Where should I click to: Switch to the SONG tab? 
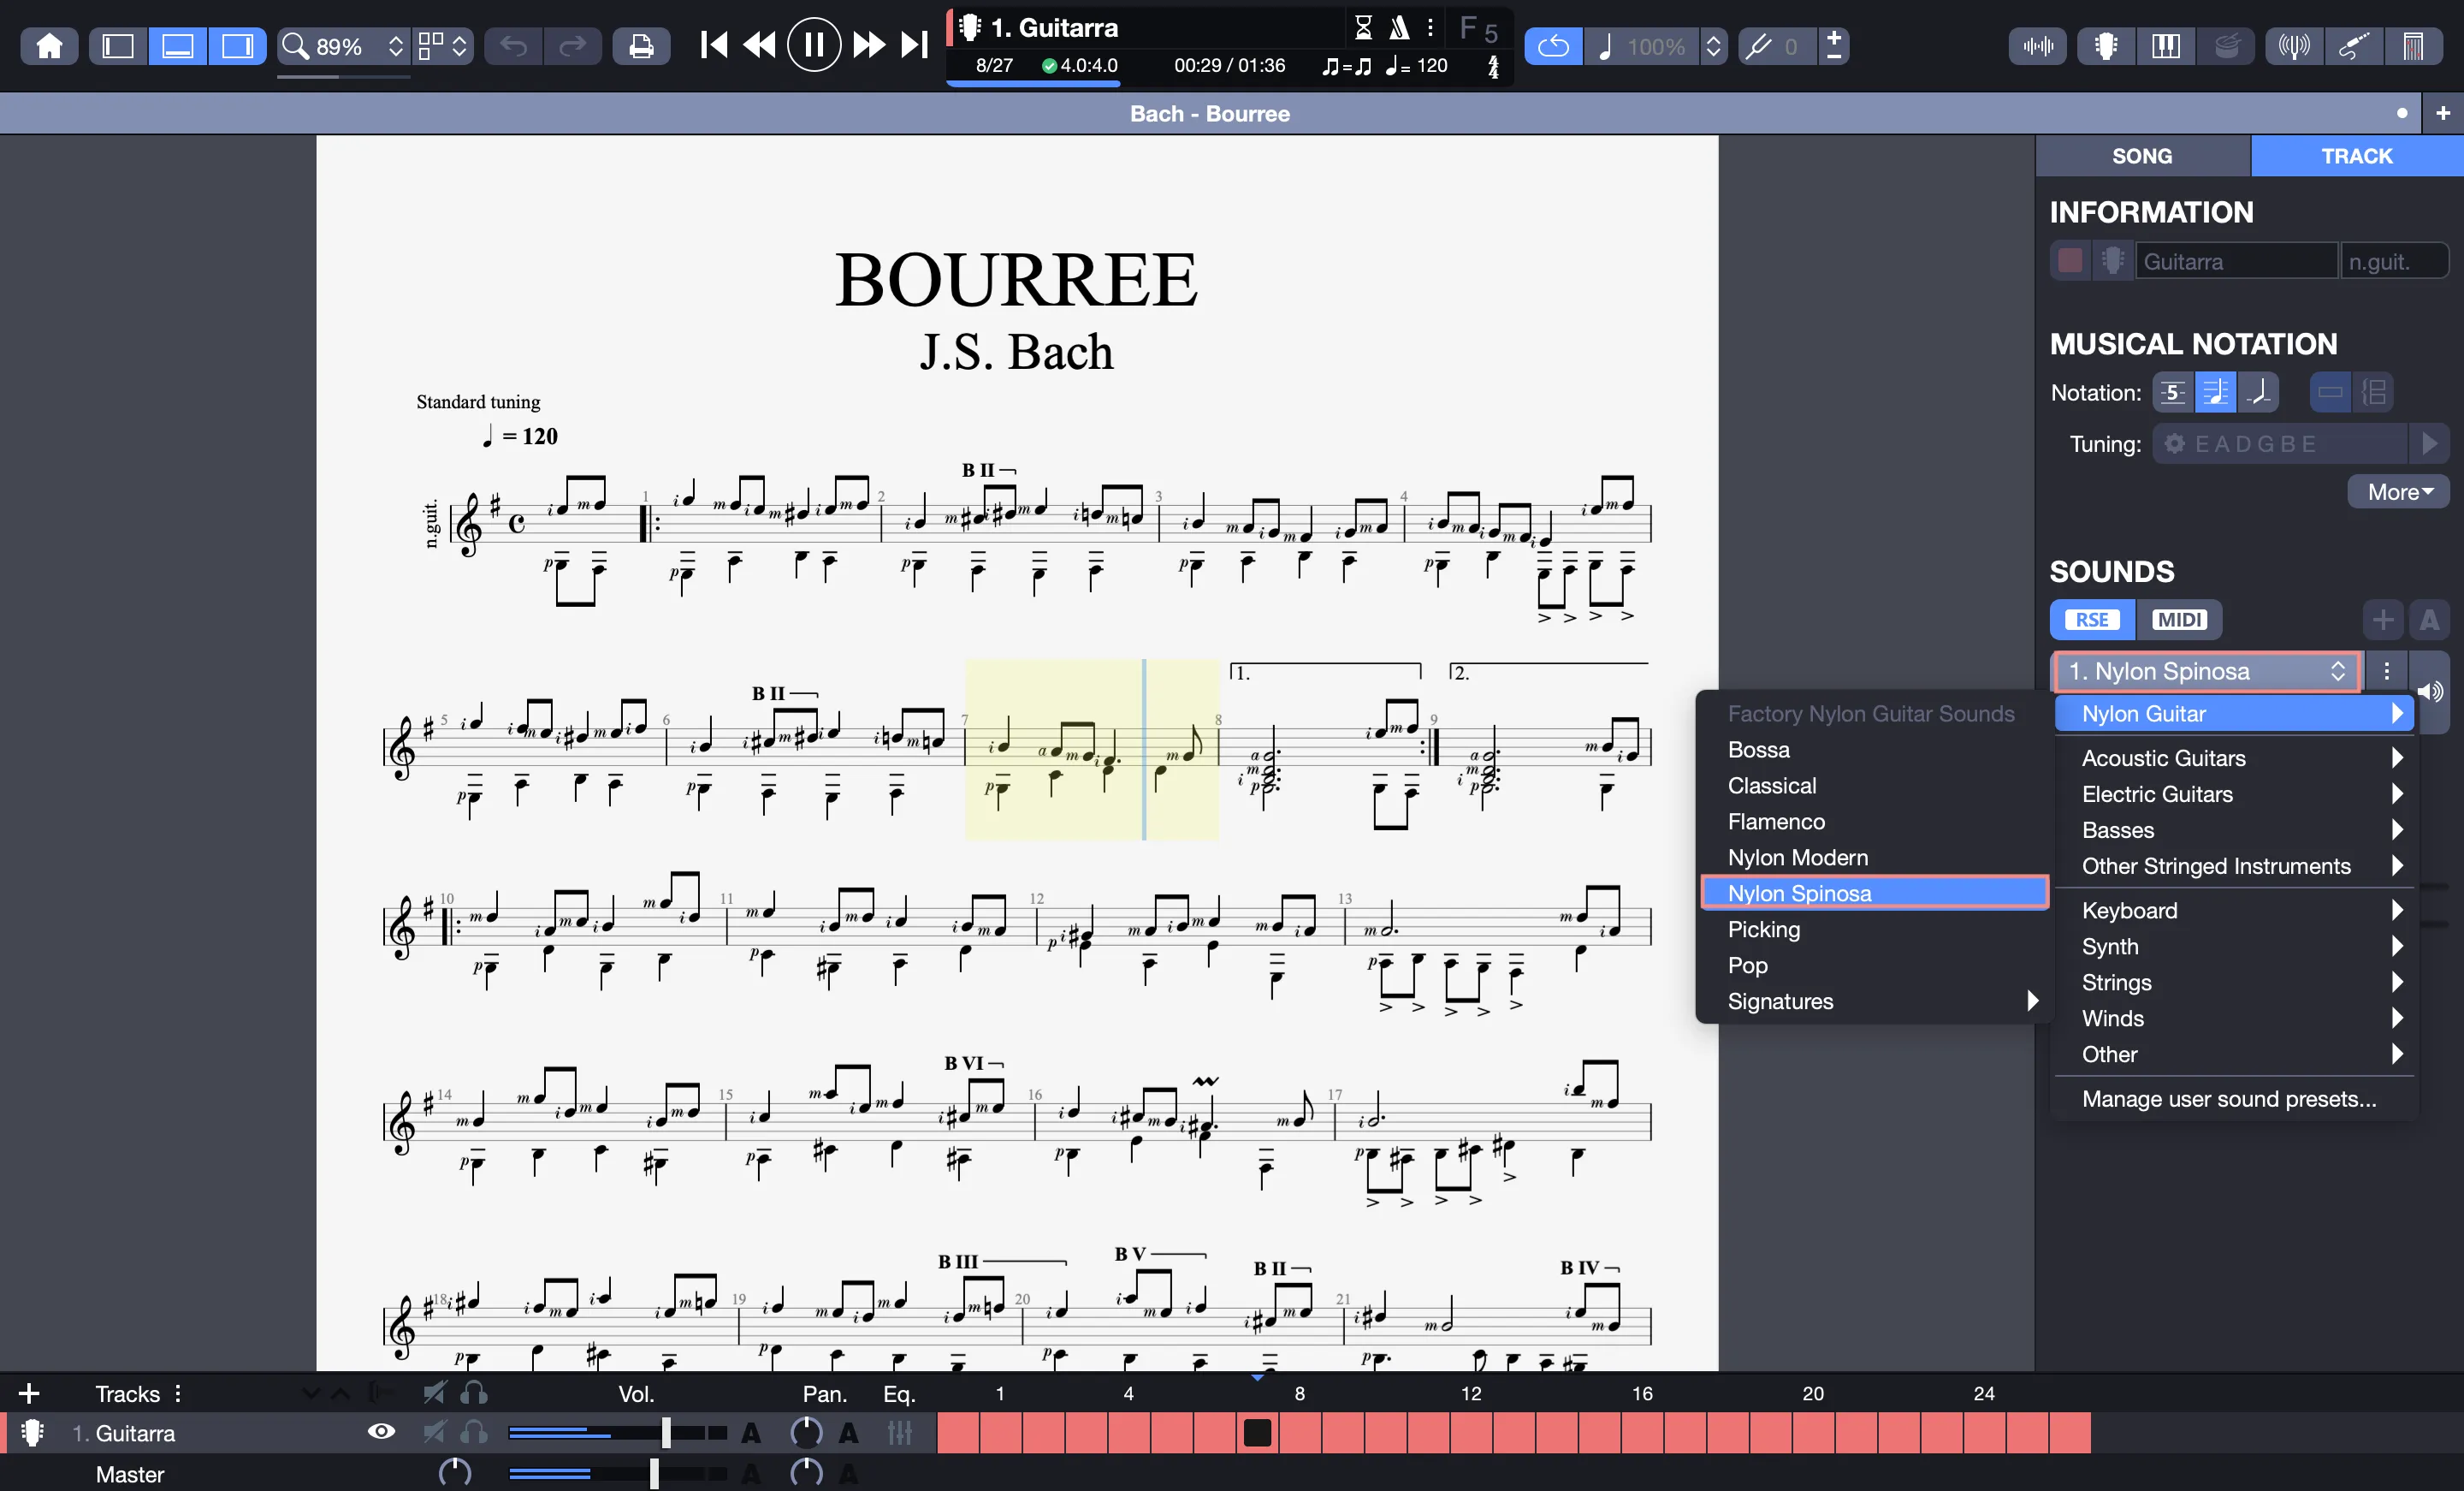tap(2142, 156)
